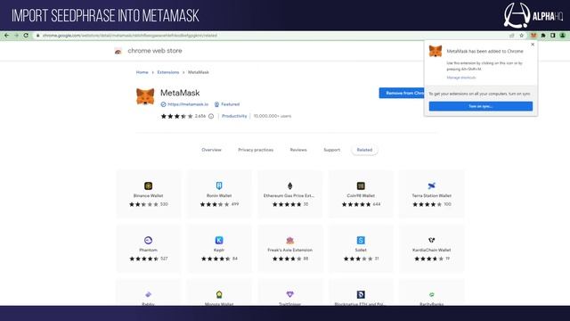Open the Ronin Wallet extension card

[x=219, y=194]
